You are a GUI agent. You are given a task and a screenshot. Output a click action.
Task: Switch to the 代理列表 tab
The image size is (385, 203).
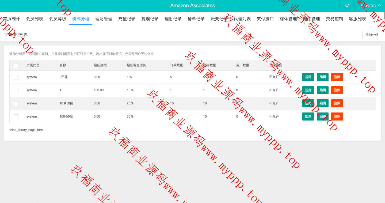(x=242, y=19)
